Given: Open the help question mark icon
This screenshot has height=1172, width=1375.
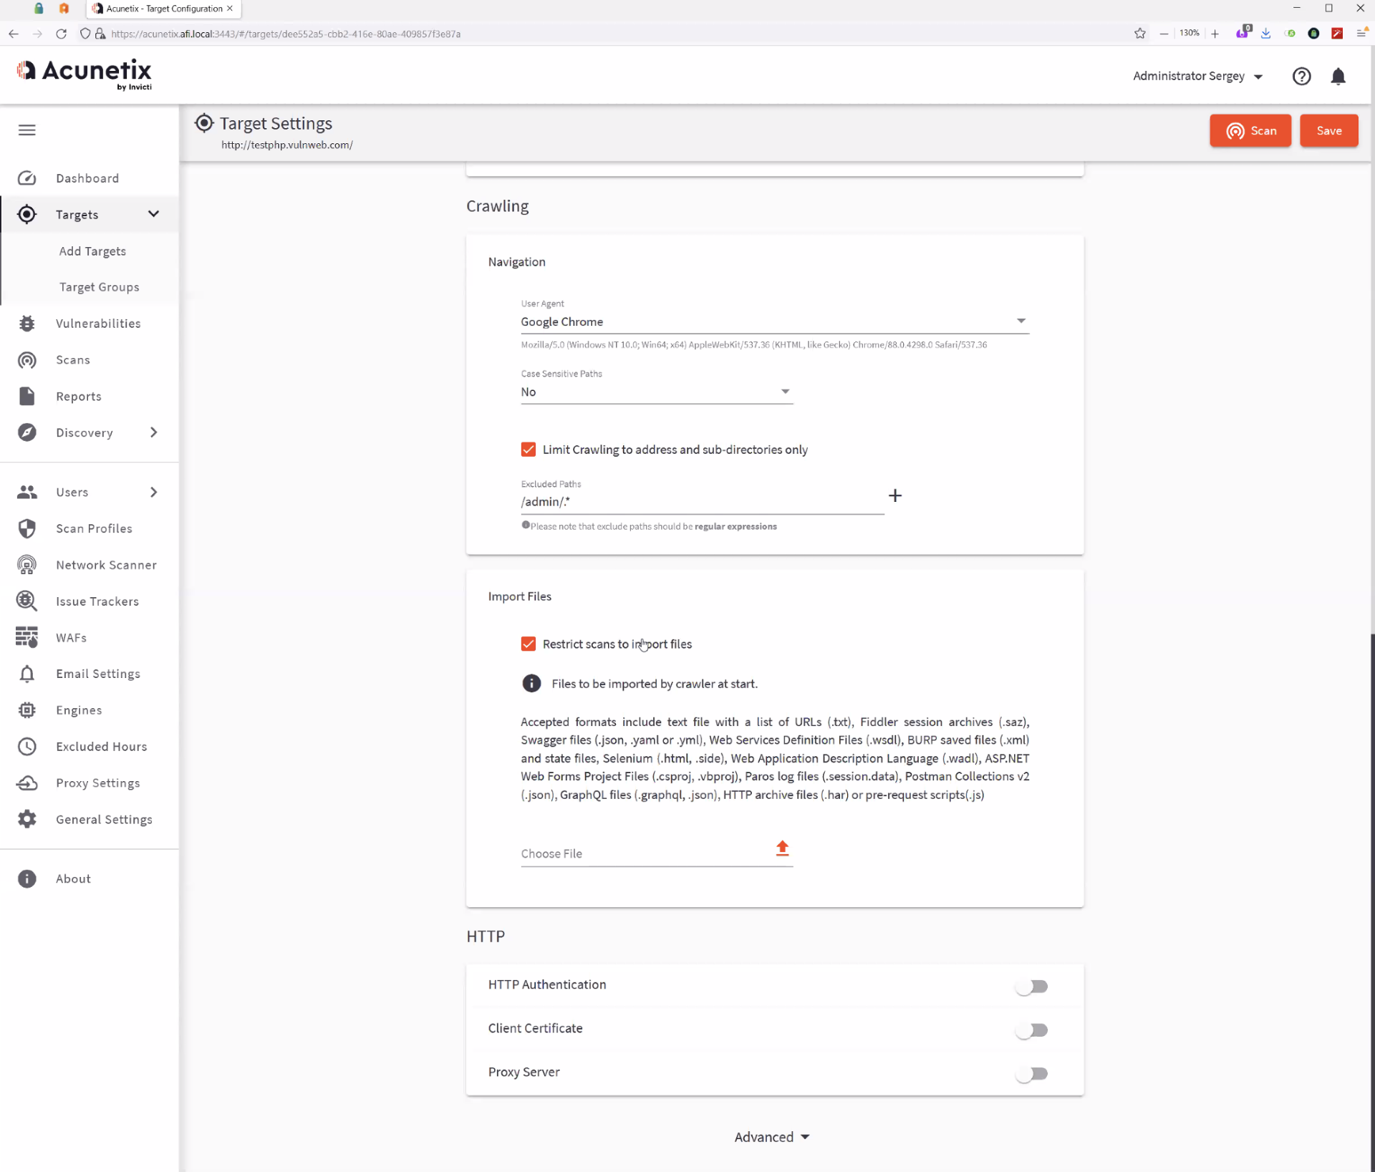Looking at the screenshot, I should 1301,77.
